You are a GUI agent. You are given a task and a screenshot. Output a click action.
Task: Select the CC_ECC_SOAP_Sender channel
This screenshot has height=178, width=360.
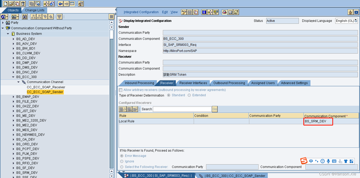coord(45,92)
